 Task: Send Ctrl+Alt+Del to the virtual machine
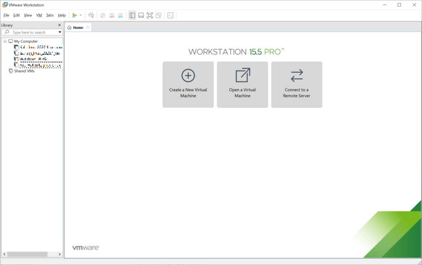pyautogui.click(x=91, y=15)
